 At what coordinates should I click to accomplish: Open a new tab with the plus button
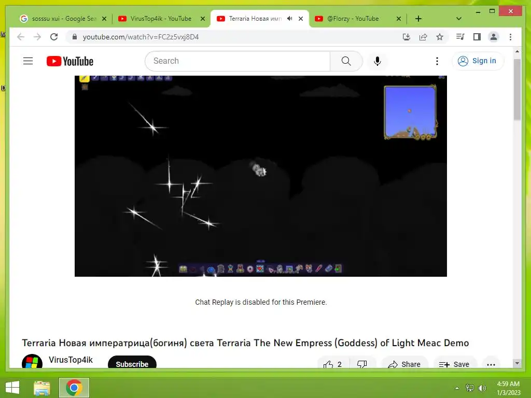point(418,19)
